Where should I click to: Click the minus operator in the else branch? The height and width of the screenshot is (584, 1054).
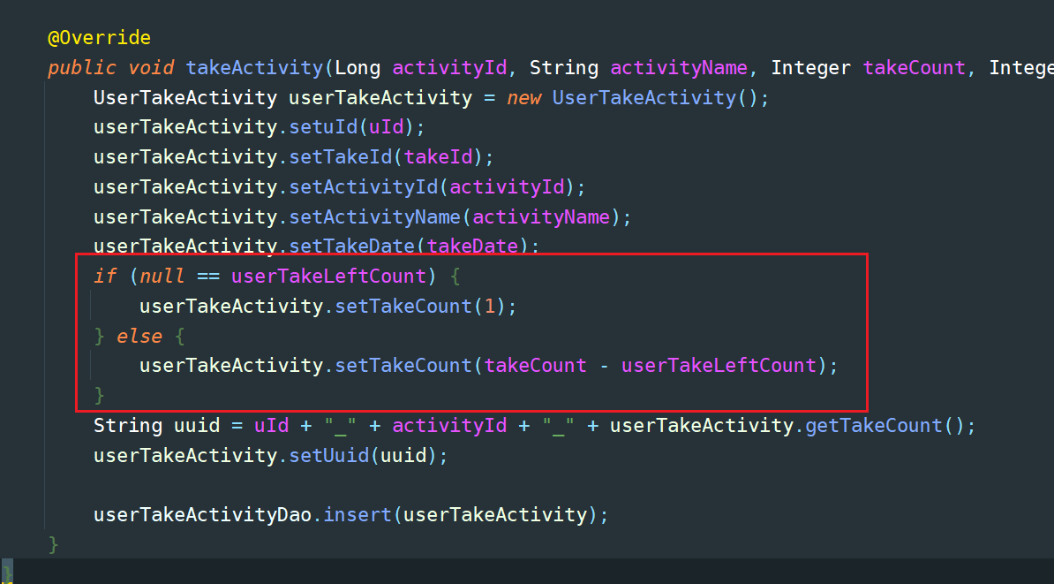604,366
